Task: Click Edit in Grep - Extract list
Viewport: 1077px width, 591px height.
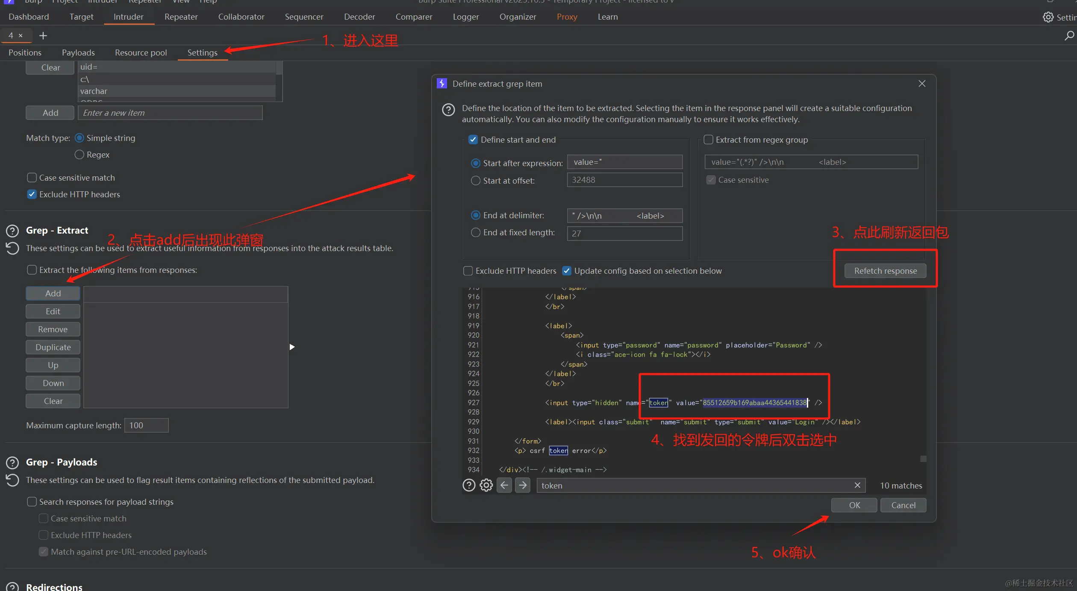Action: [x=53, y=311]
